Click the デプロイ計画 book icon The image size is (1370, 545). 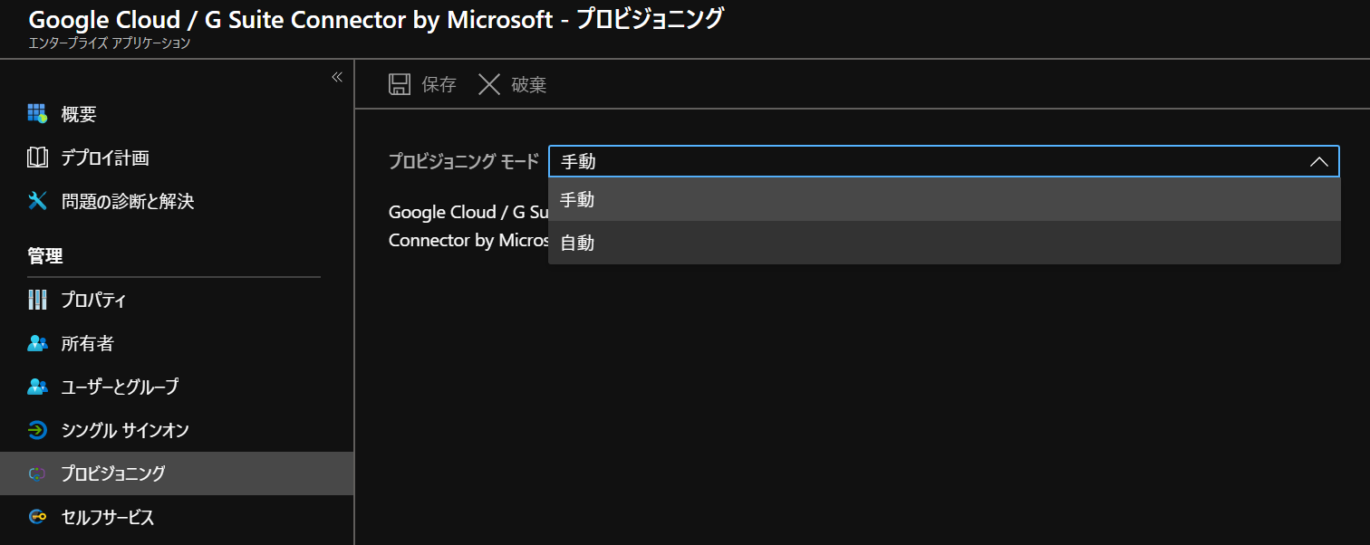[37, 158]
